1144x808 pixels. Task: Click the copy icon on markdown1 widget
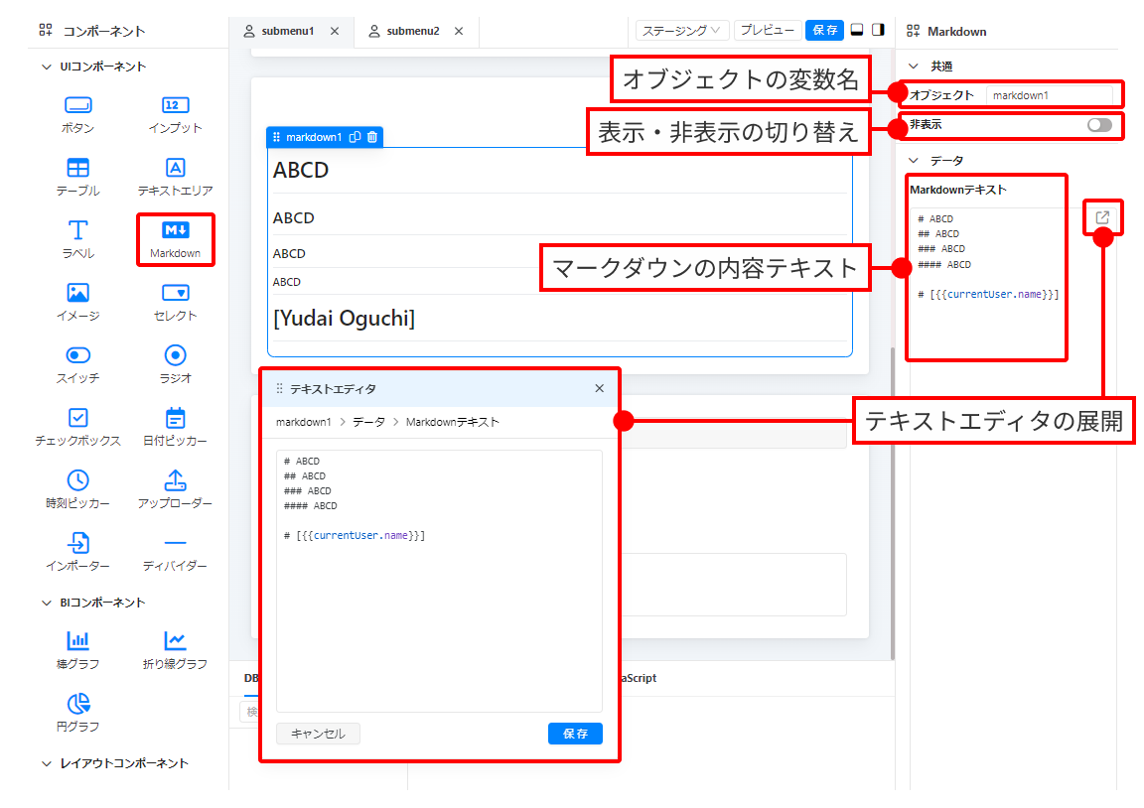point(356,137)
